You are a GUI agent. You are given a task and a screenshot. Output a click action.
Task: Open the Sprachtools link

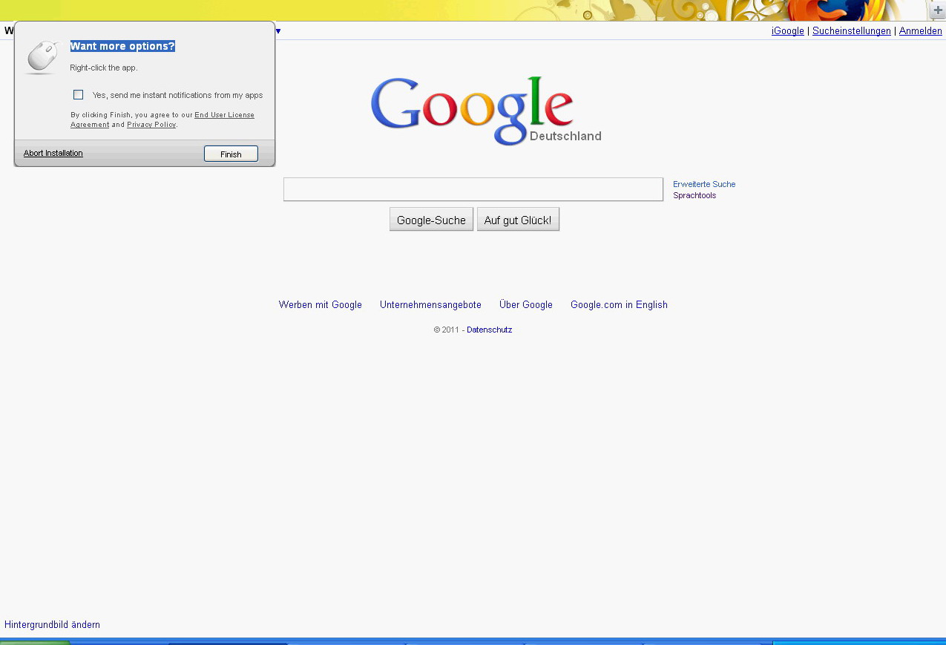pos(694,195)
